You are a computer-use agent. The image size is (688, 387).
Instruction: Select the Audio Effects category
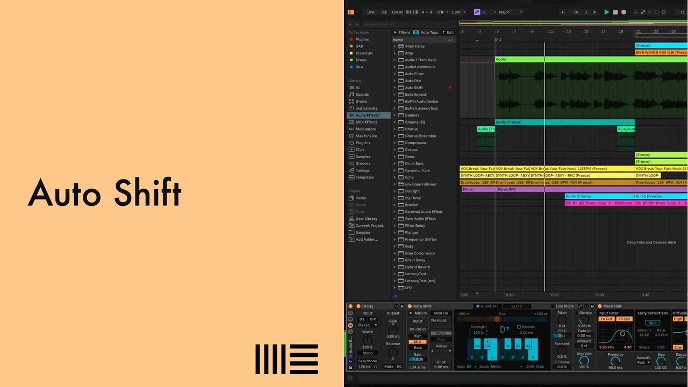pyautogui.click(x=369, y=115)
